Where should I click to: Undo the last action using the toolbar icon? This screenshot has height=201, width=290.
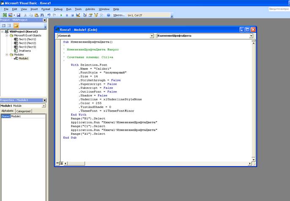coord(49,15)
